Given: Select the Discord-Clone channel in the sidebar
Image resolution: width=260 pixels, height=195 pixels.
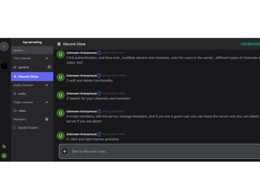Looking at the screenshot, I should pyautogui.click(x=32, y=77).
